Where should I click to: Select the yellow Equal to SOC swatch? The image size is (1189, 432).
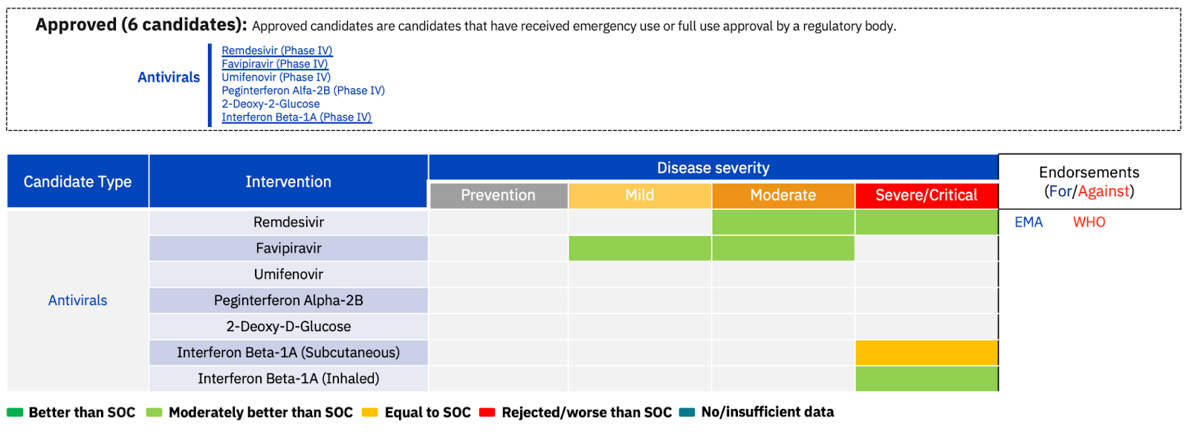click(369, 413)
